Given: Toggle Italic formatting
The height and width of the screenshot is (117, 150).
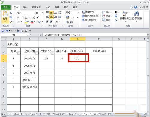Looking at the screenshot, I should pos(22,17).
